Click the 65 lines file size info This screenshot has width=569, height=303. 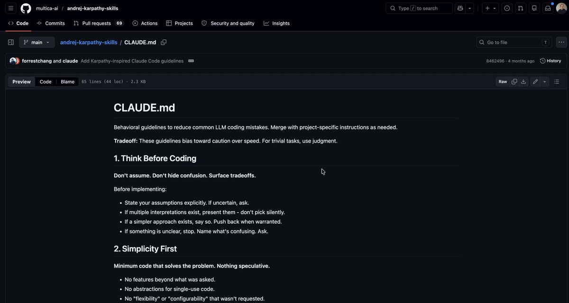[x=113, y=81]
